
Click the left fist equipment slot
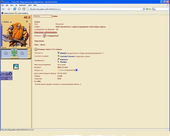click(x=6, y=53)
